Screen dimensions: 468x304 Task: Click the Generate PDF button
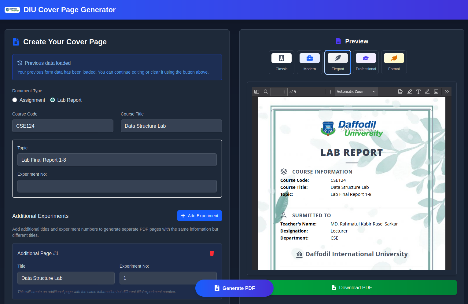pyautogui.click(x=234, y=288)
